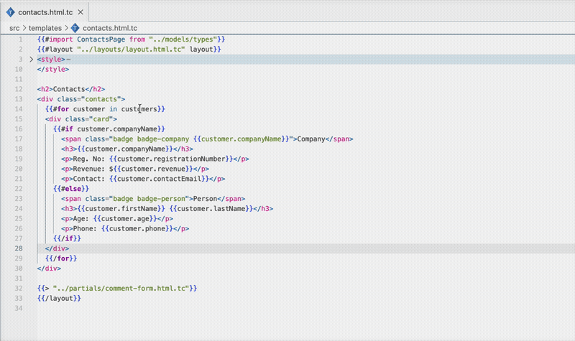Click customer.firstName on line 24
The height and width of the screenshot is (341, 575).
tap(121, 208)
